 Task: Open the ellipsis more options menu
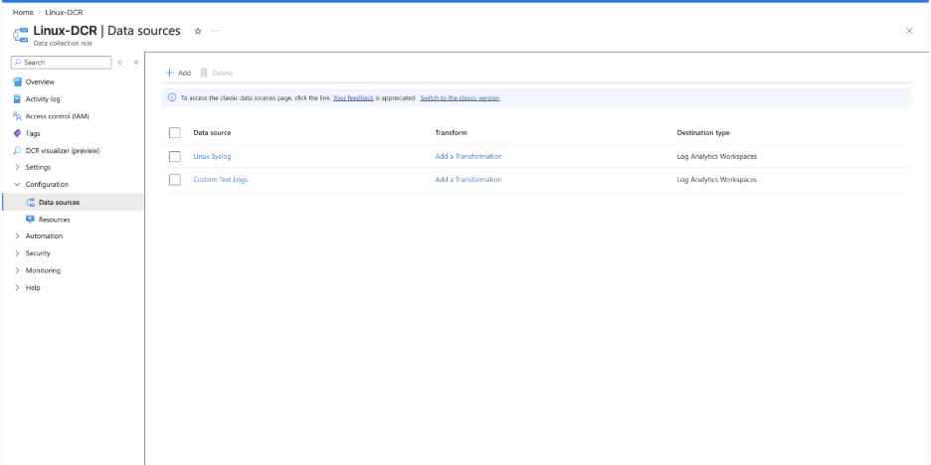pos(215,31)
